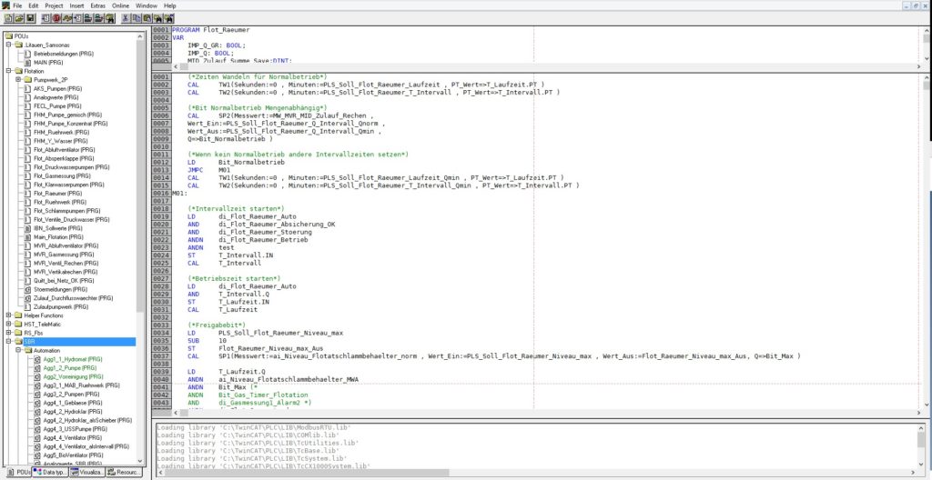Click the Find next toolbar icon

pos(168,18)
